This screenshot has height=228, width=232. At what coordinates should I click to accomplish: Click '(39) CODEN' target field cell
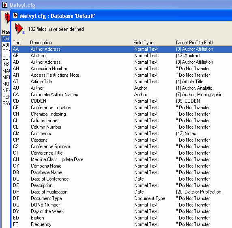[x=188, y=101]
